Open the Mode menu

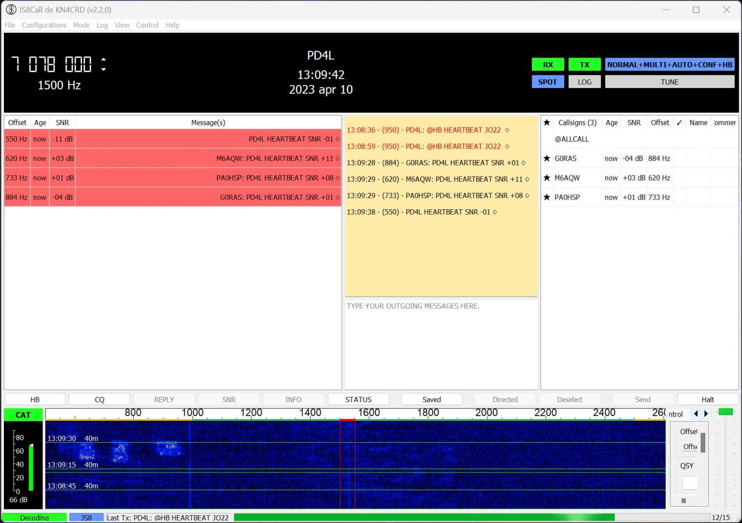81,25
